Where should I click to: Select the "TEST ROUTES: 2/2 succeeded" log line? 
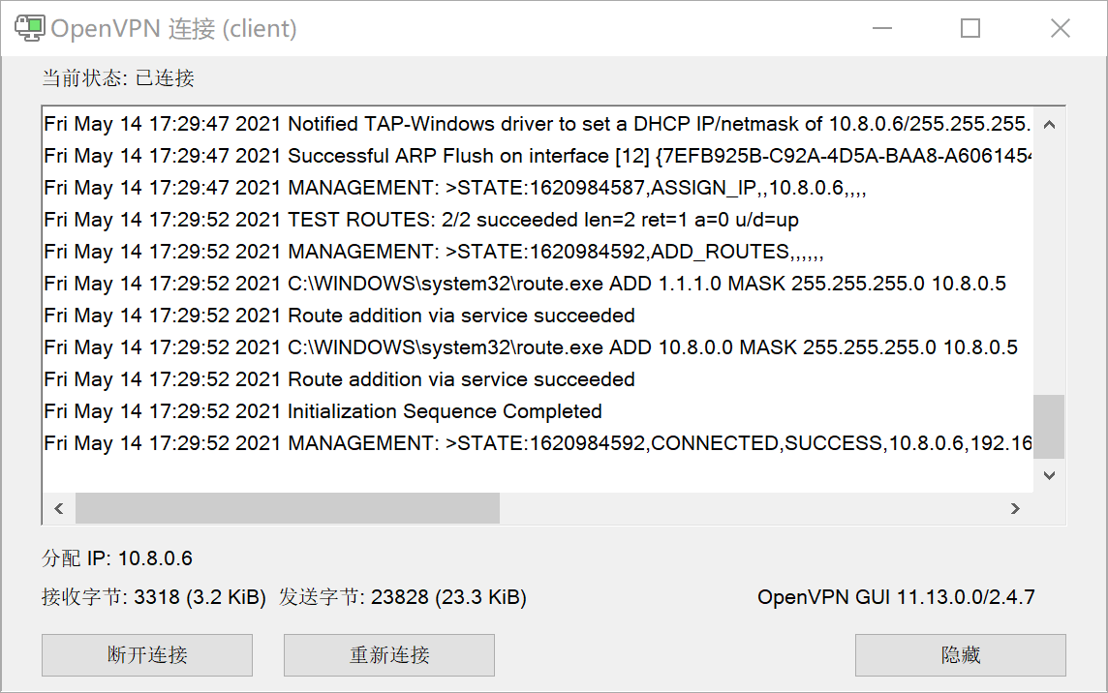point(421,220)
